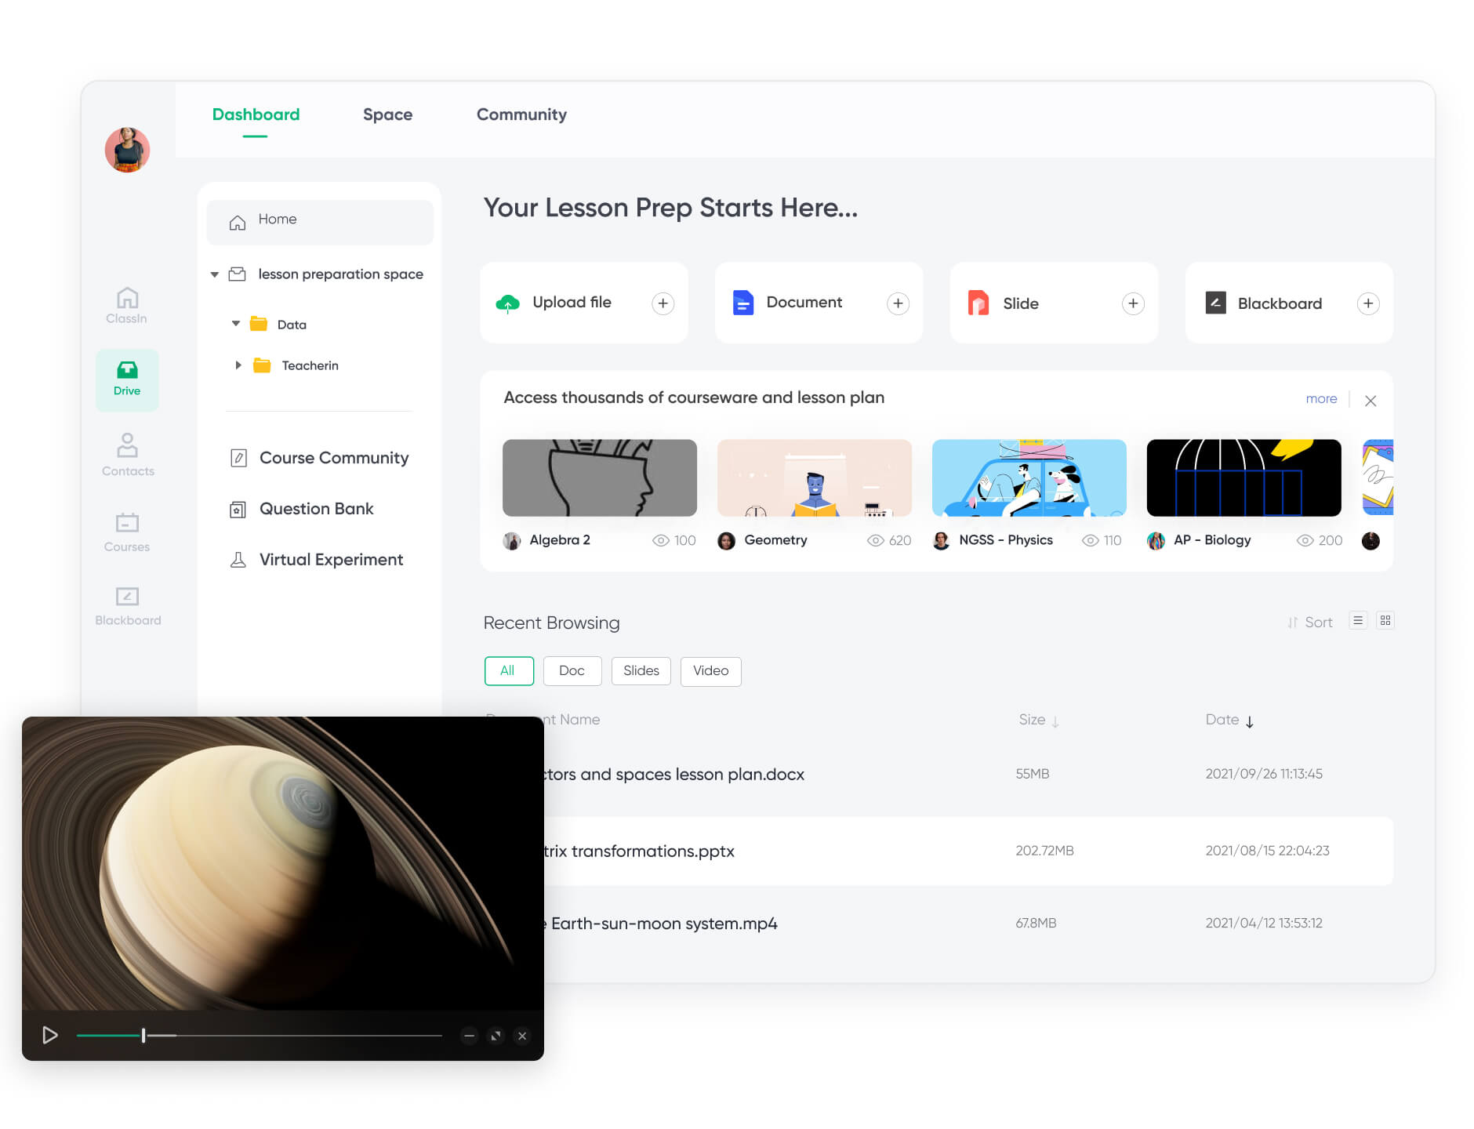Switch to list view in Recent Browsing
1474x1129 pixels.
tap(1358, 621)
